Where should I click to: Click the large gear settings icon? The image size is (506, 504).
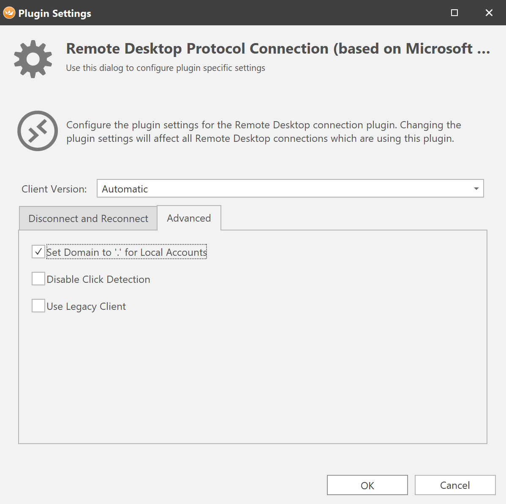(x=33, y=59)
